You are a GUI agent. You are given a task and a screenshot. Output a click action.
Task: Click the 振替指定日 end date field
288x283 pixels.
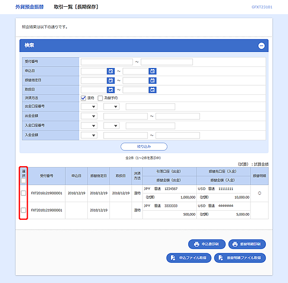(136, 80)
